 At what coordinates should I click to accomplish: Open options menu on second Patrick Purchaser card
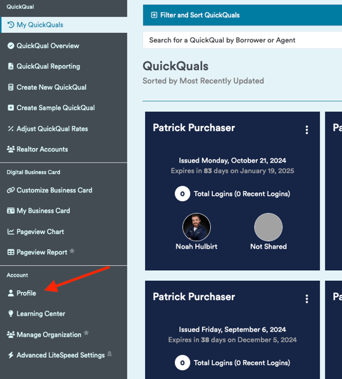pyautogui.click(x=307, y=299)
